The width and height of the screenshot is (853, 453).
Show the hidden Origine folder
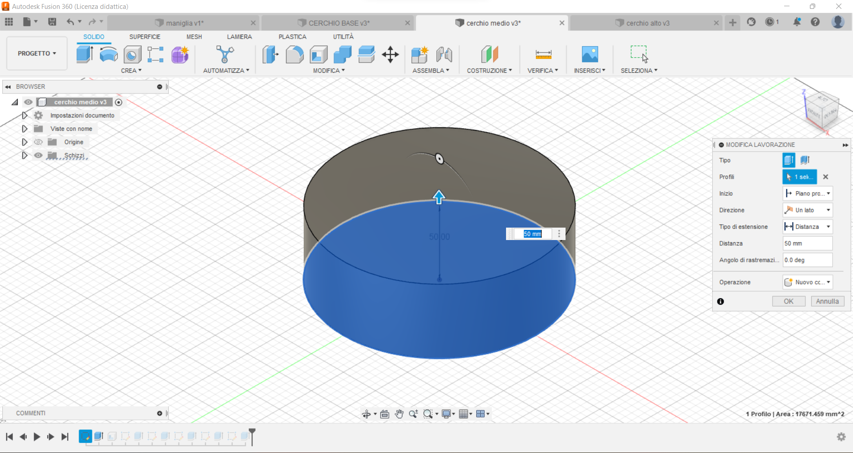(x=38, y=142)
